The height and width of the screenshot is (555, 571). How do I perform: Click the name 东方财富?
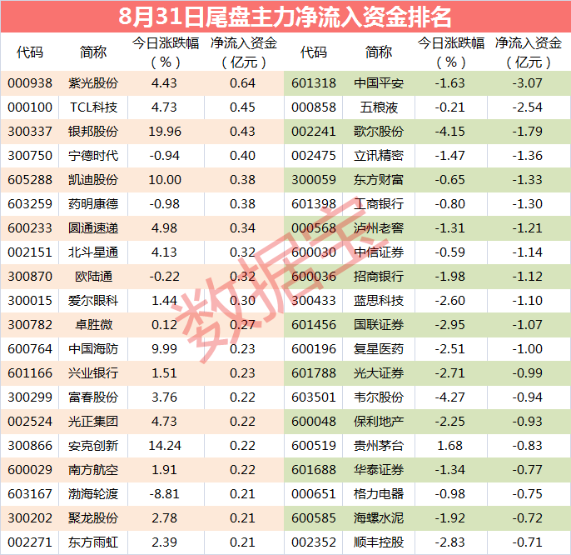[x=379, y=180]
